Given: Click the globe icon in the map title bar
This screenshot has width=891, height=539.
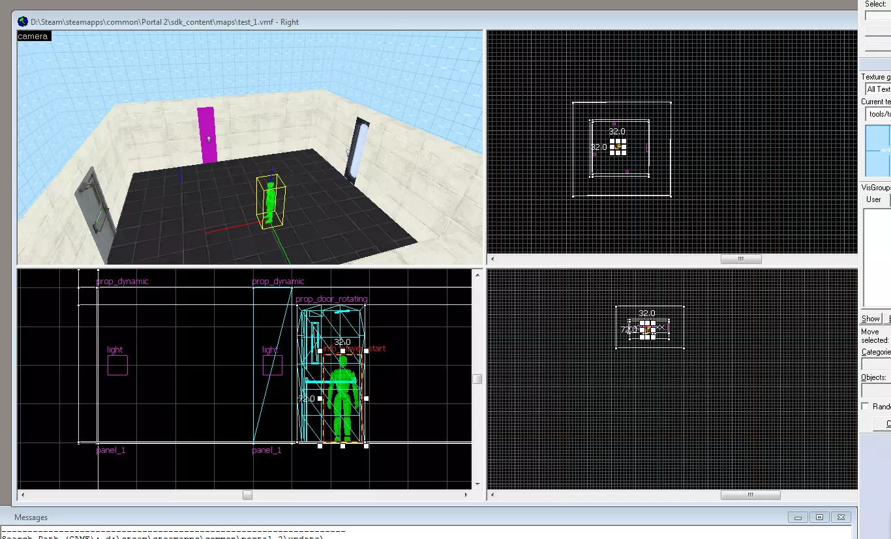Looking at the screenshot, I should tap(23, 22).
